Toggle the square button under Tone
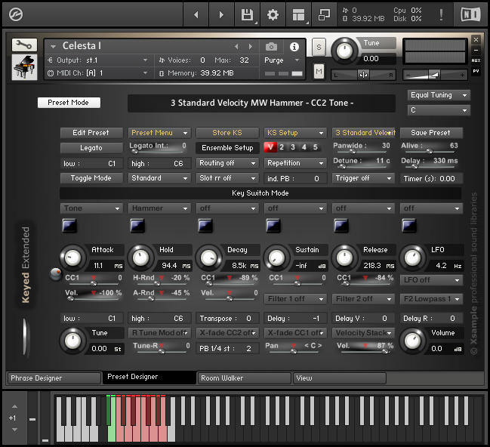 pyautogui.click(x=69, y=225)
